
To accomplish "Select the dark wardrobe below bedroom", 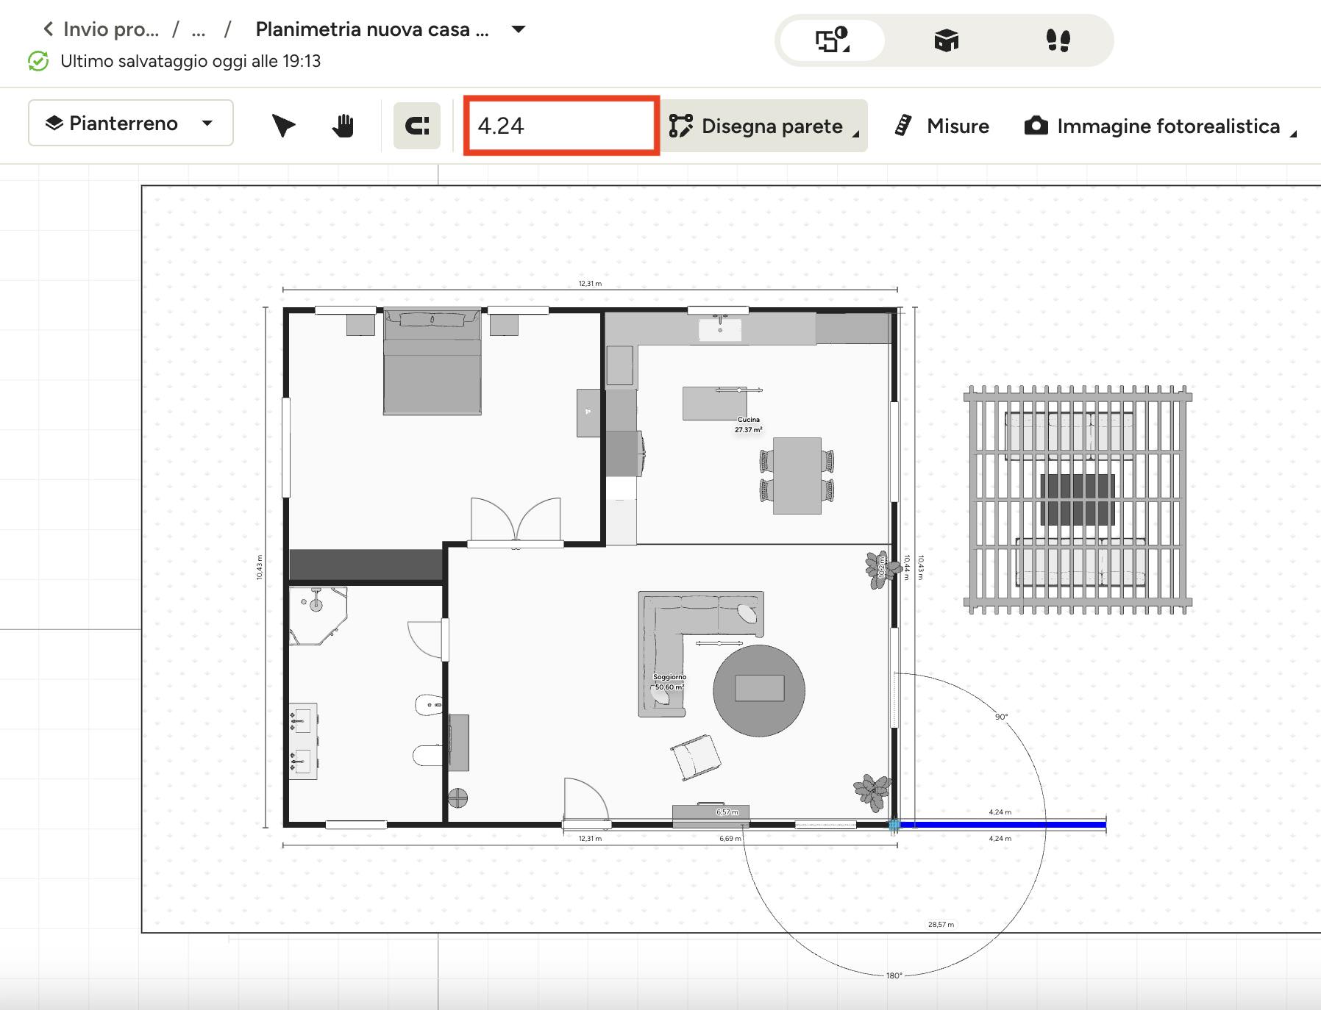I will tap(366, 565).
